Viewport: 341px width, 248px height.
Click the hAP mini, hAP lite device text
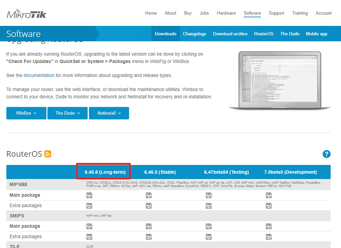click(x=99, y=216)
